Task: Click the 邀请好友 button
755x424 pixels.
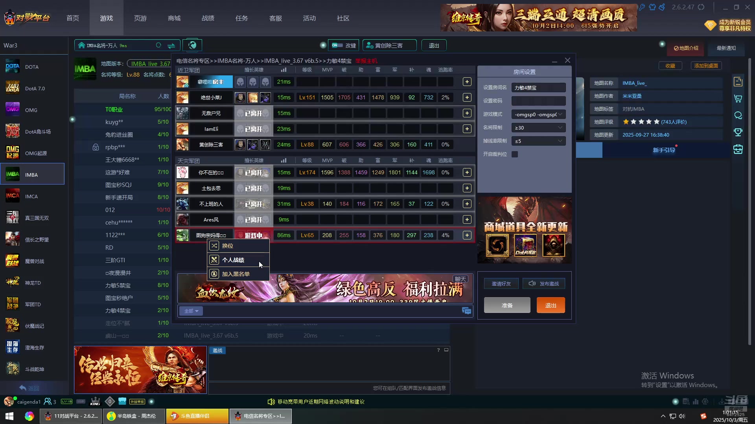Action: [501, 284]
